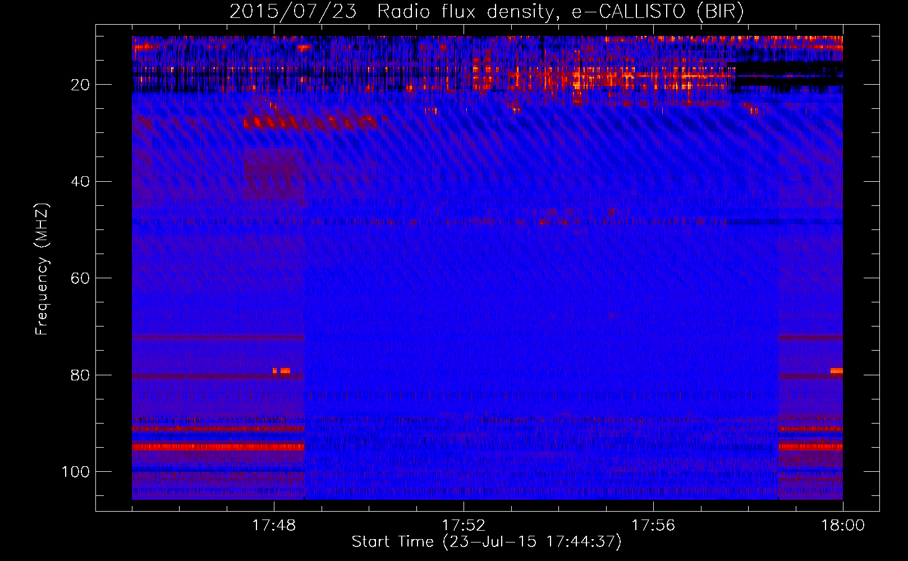Viewport: 908px width, 561px height.
Task: Click the 20 frequency tick label
Action: coord(80,85)
